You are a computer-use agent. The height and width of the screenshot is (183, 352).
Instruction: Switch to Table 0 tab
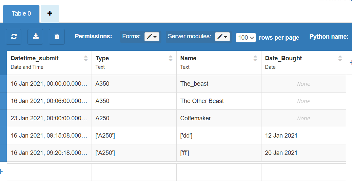tap(21, 14)
